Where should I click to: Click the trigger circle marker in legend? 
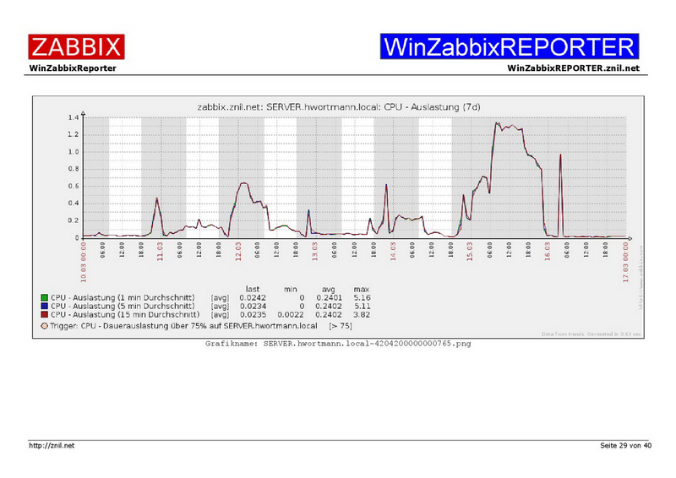[x=45, y=326]
